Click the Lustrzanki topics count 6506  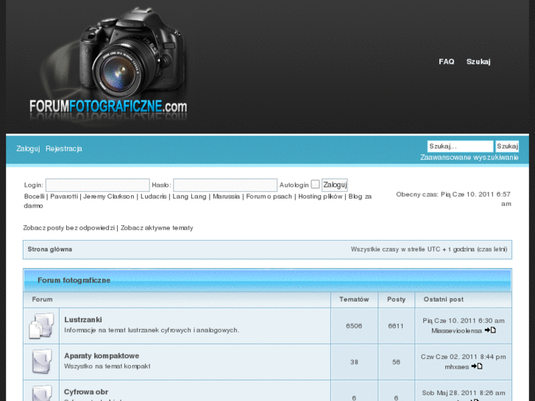coord(354,326)
